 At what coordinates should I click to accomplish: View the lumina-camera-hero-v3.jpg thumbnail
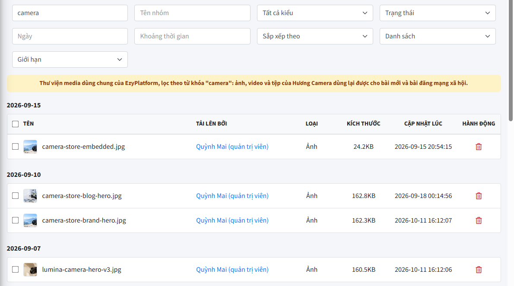click(30, 270)
